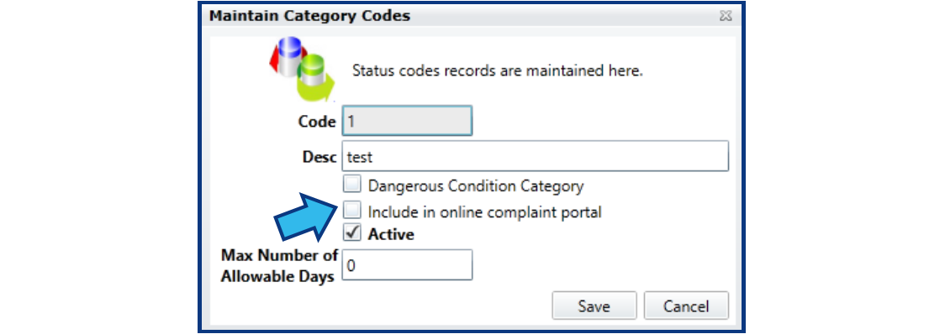
Task: Uncheck the Active checkbox
Action: (x=352, y=232)
